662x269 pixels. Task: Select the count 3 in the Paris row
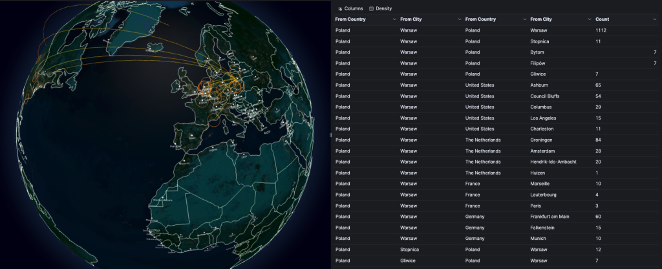(597, 206)
